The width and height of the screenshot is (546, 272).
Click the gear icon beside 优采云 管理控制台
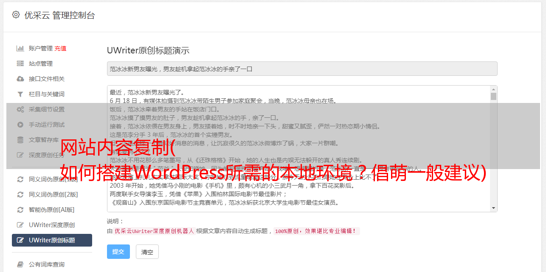pos(16,15)
